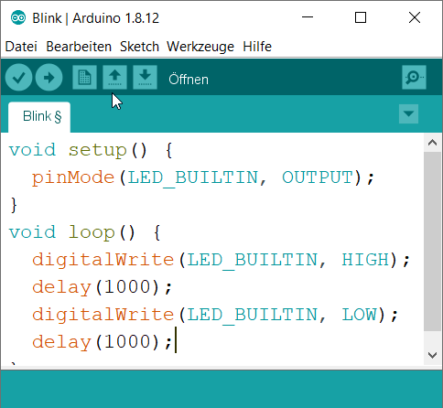Viewport: 443px width, 408px height.
Task: Click on pinMode in the code
Action: pyautogui.click(x=73, y=177)
